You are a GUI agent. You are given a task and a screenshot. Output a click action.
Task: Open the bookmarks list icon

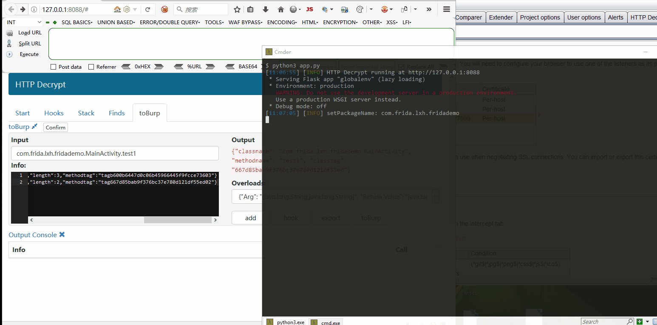coord(250,9)
